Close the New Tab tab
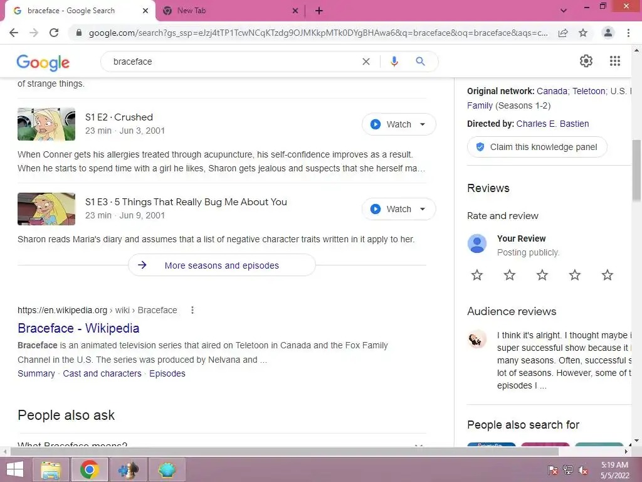The height and width of the screenshot is (482, 642). click(x=295, y=11)
